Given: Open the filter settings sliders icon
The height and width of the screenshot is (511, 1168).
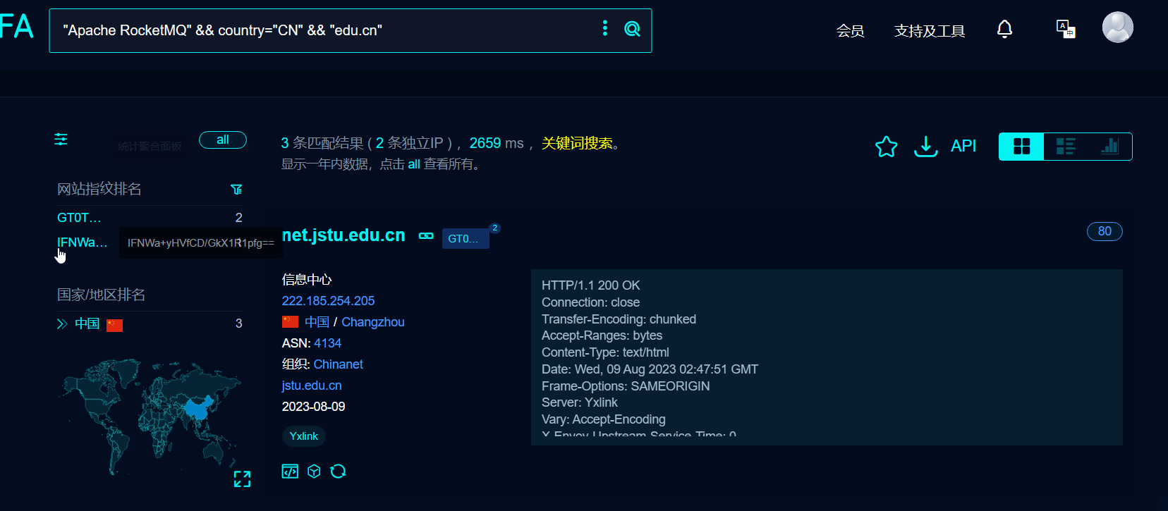Looking at the screenshot, I should click(x=61, y=140).
